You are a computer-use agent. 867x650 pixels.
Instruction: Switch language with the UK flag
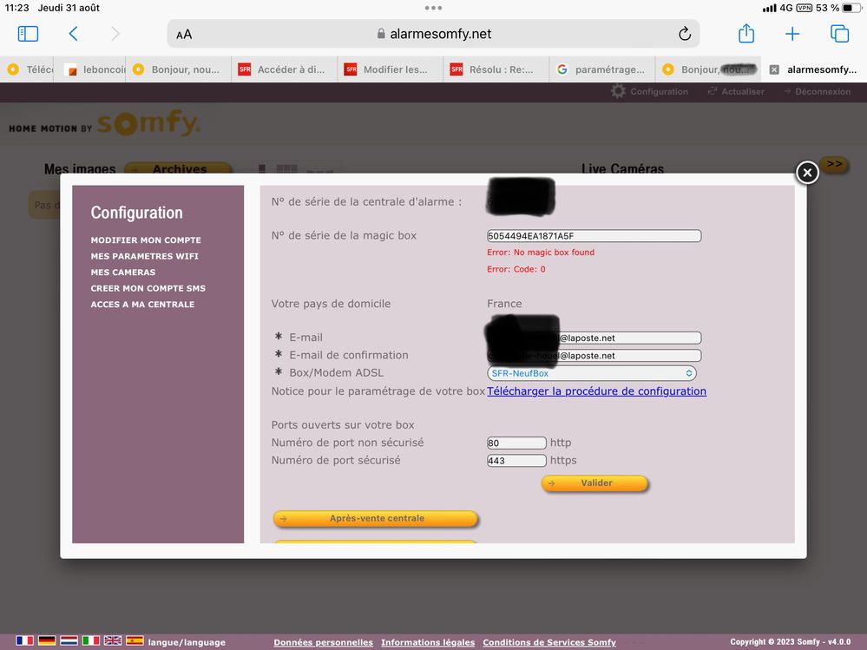click(113, 641)
